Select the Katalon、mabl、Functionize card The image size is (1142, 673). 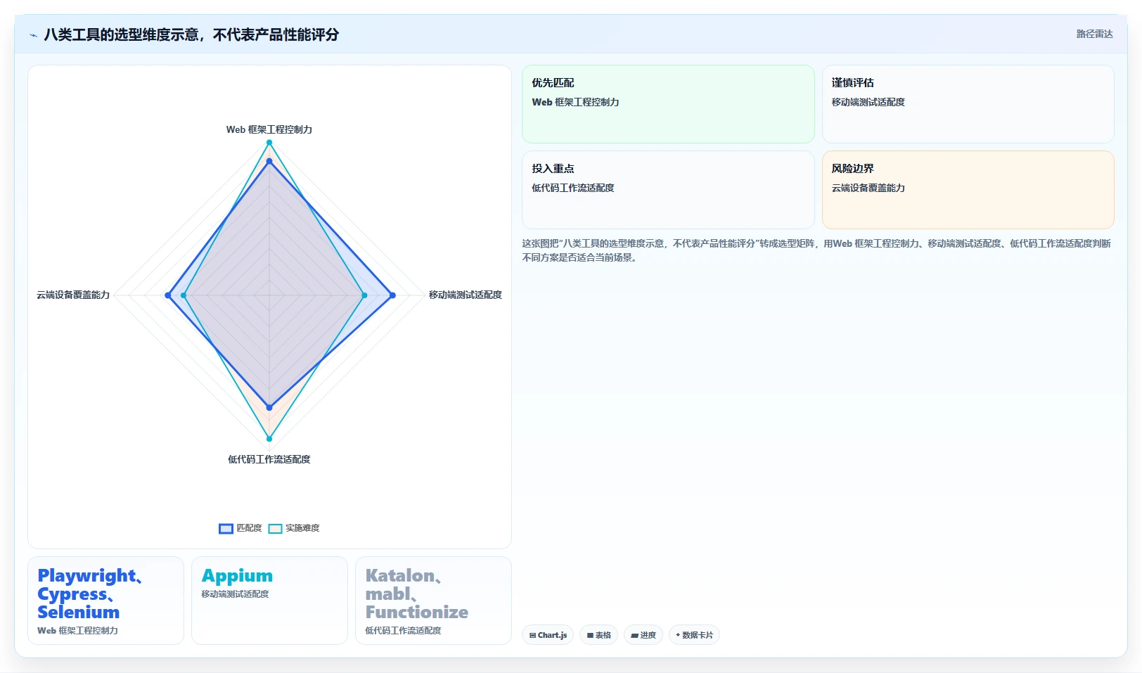(433, 601)
